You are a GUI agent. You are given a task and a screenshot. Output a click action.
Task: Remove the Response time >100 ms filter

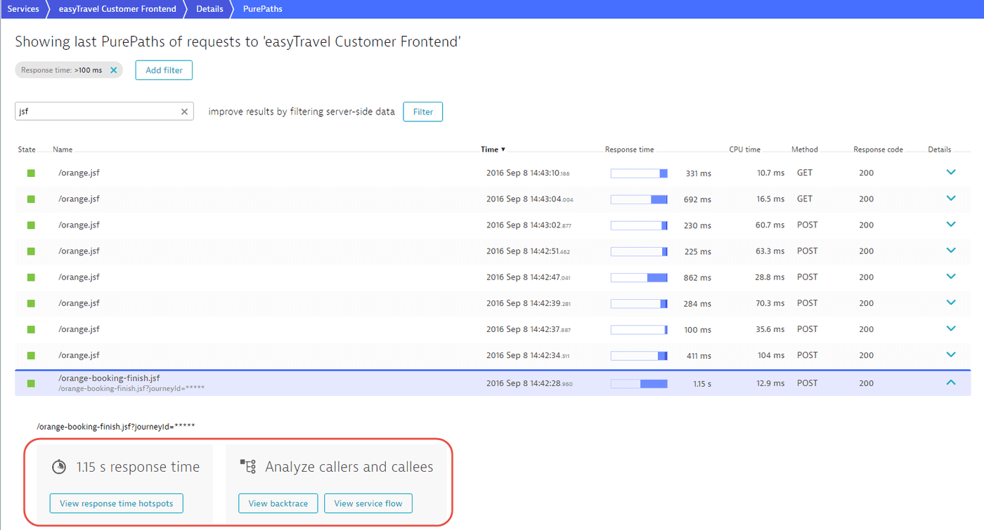113,70
